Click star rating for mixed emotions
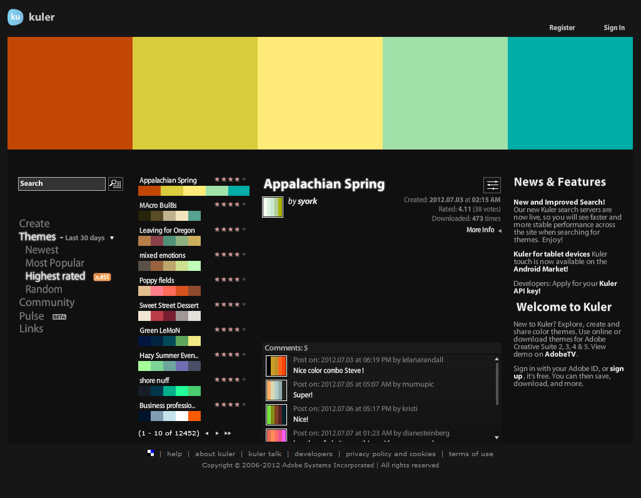 231,254
